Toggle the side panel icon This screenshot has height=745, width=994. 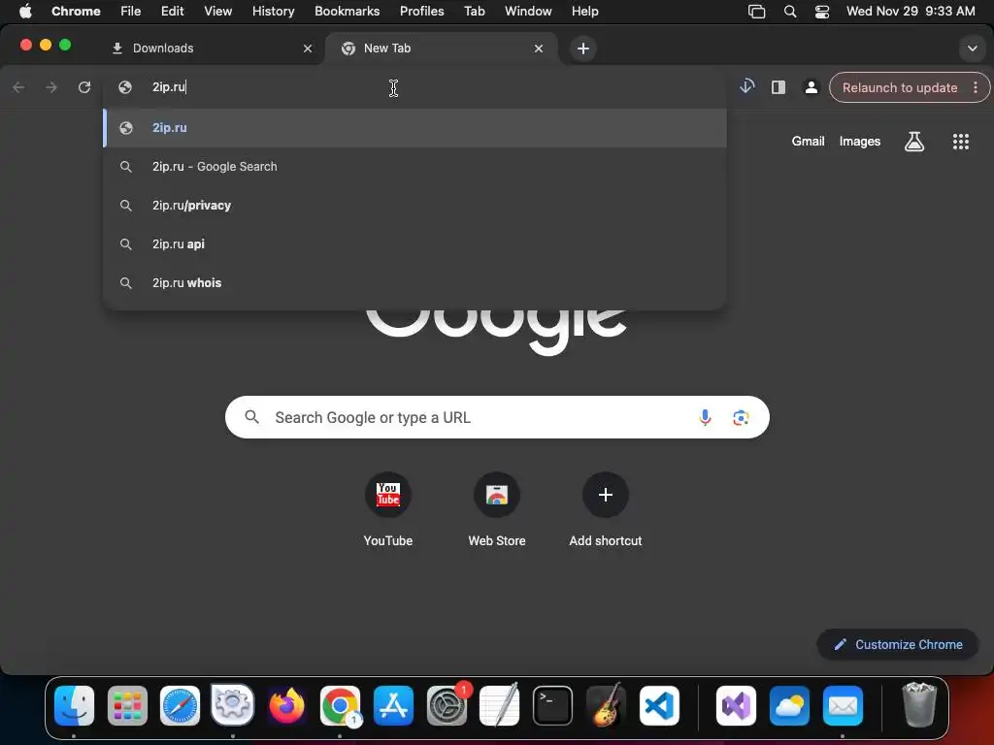(x=779, y=87)
